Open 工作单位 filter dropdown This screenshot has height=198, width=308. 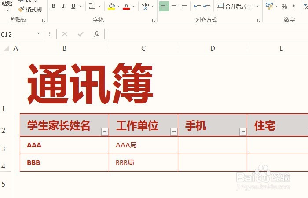(x=174, y=132)
